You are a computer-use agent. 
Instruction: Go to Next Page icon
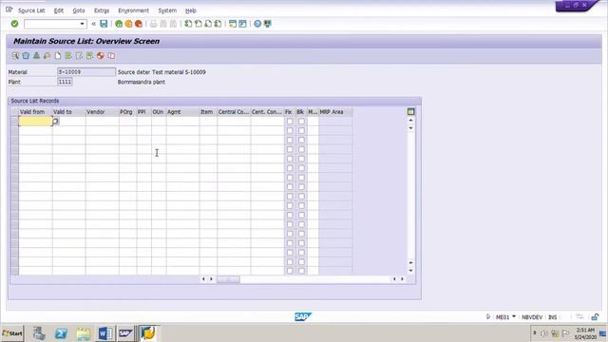pyautogui.click(x=208, y=24)
